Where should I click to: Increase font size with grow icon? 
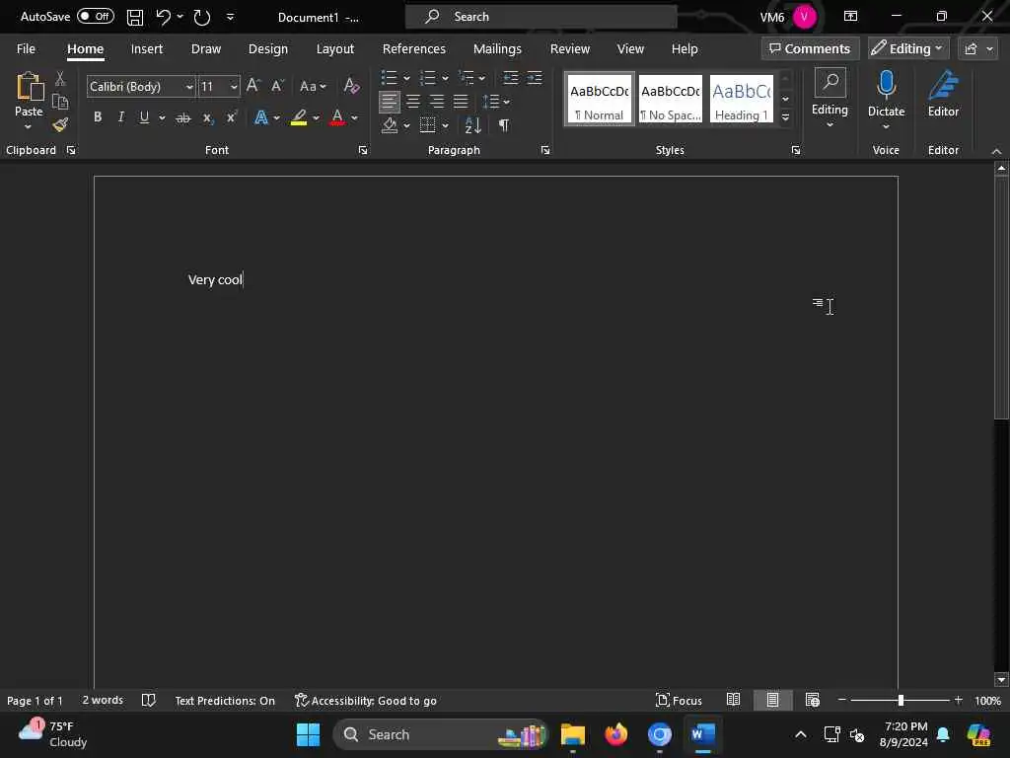click(x=253, y=86)
